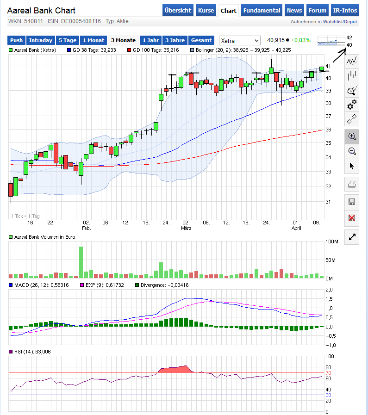Screen dimensions: 368x415
Task: Select the 1 Monat time range
Action: pos(94,40)
